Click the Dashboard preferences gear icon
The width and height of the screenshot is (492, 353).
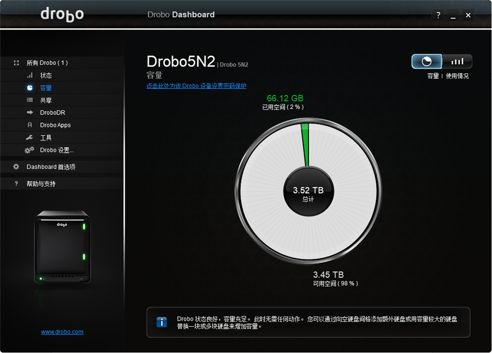pos(16,167)
